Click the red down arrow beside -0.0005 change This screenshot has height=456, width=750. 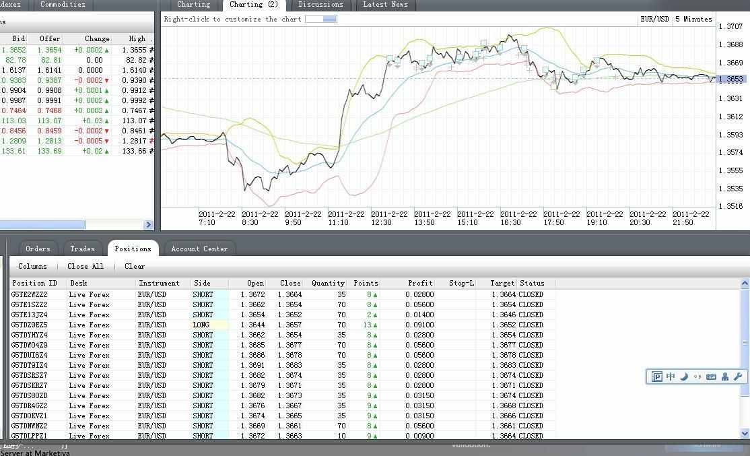(106, 141)
